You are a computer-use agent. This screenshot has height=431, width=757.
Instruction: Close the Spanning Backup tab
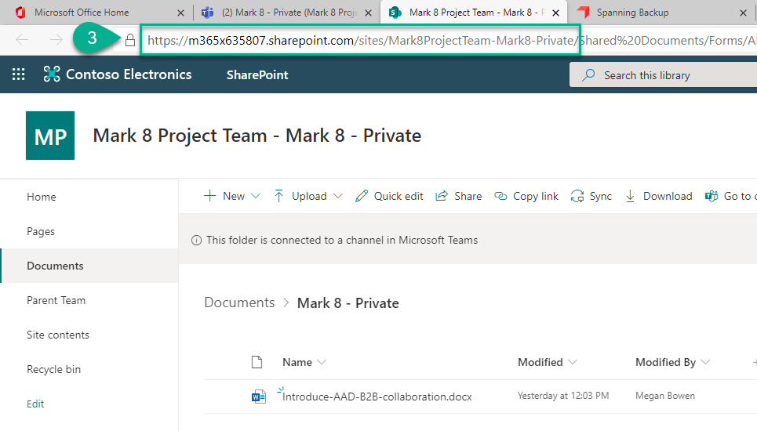click(x=743, y=13)
